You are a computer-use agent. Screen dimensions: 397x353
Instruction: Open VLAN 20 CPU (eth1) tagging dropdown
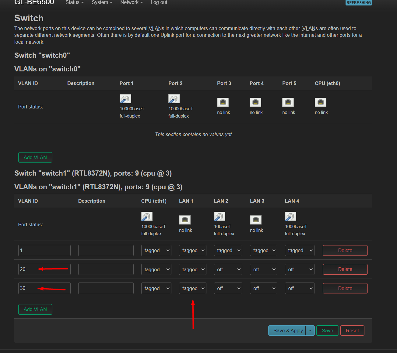click(156, 269)
